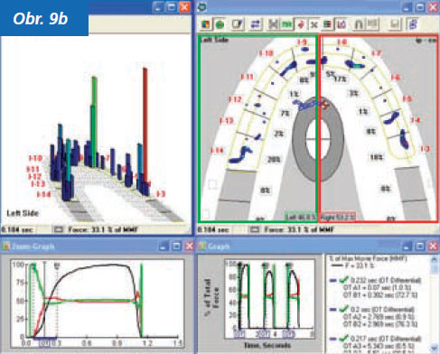Click the gray ellipse target in the arch center

(318, 139)
